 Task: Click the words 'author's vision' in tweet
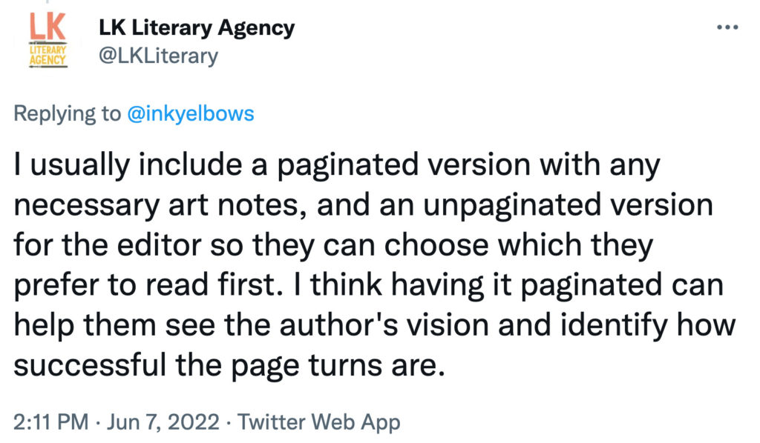tap(384, 325)
